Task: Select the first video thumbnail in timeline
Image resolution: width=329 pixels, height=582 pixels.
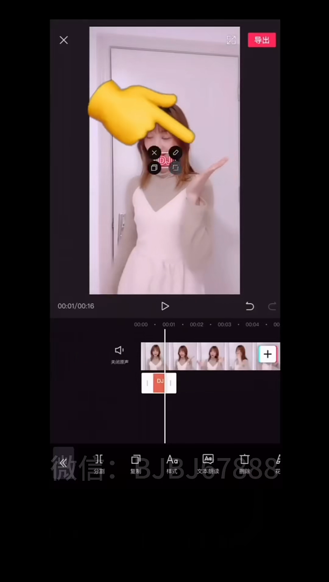Action: coord(155,356)
